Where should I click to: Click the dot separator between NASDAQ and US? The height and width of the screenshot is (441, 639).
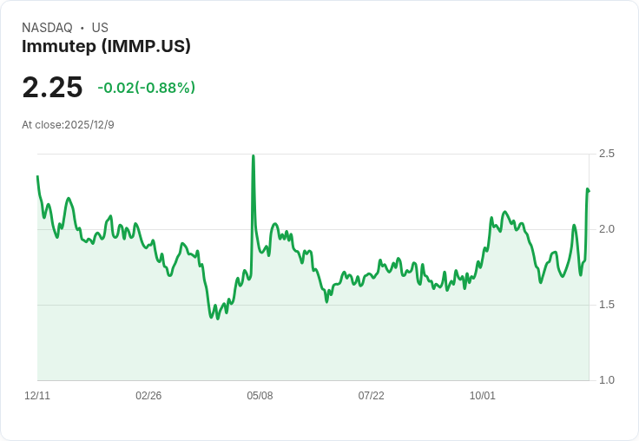[82, 28]
